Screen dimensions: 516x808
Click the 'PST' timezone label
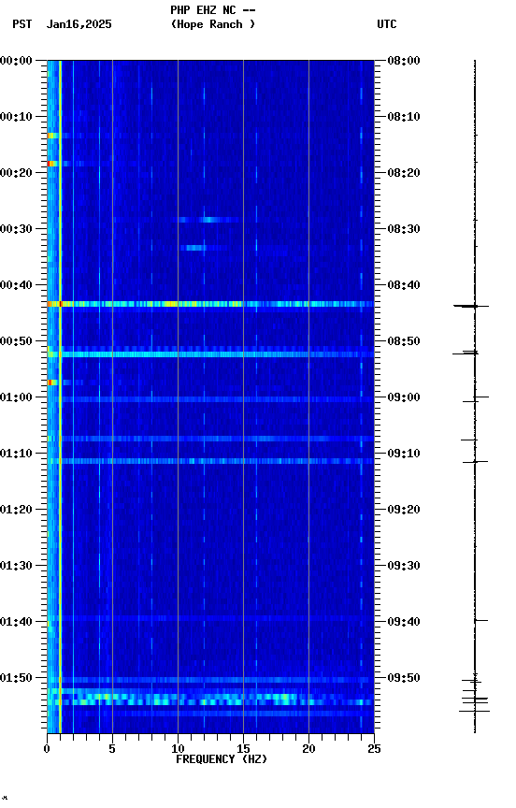pos(22,24)
